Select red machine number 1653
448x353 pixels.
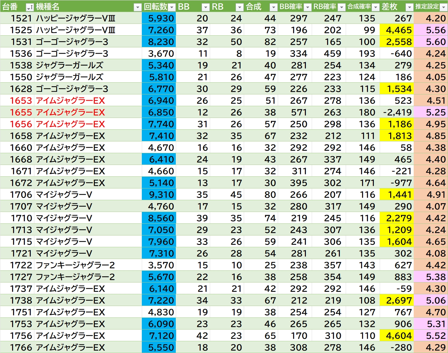[x=17, y=101]
